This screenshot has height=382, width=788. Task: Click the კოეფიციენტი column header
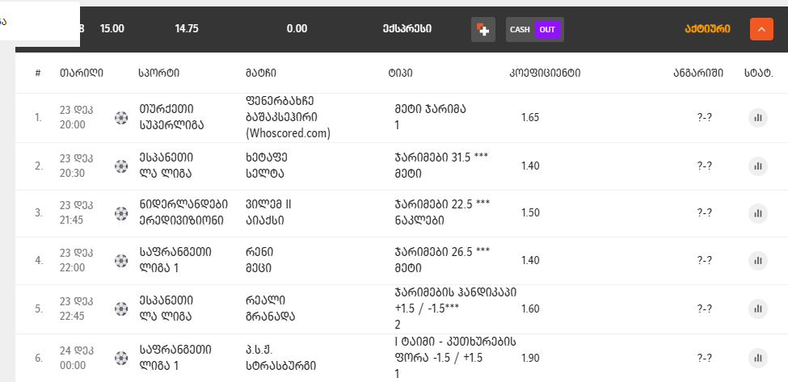click(x=544, y=73)
